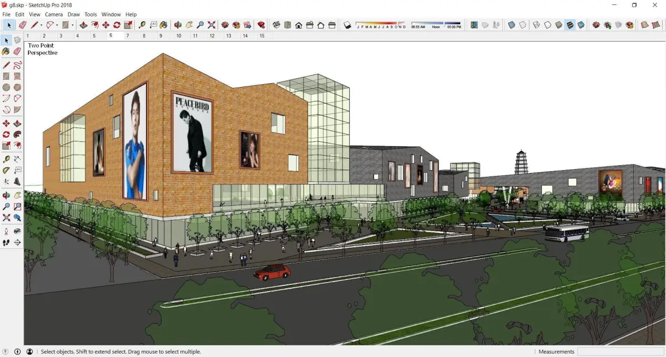Choose the 3D Text tool
This screenshot has height=357, width=666.
17,181
